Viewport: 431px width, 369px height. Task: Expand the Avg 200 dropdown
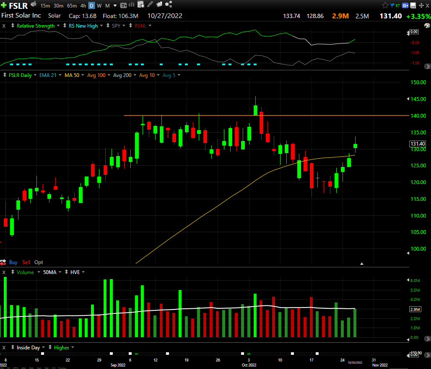pos(135,75)
